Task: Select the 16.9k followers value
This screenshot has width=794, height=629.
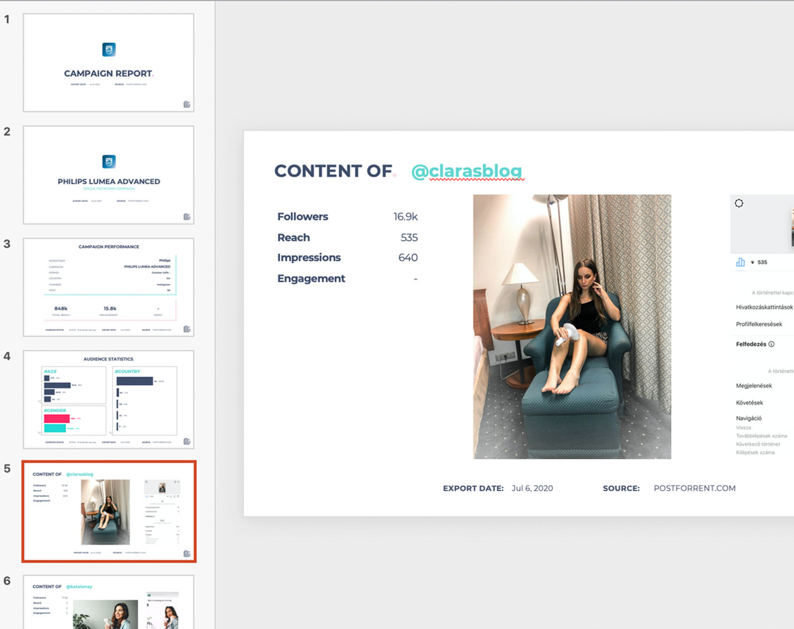Action: click(x=406, y=217)
